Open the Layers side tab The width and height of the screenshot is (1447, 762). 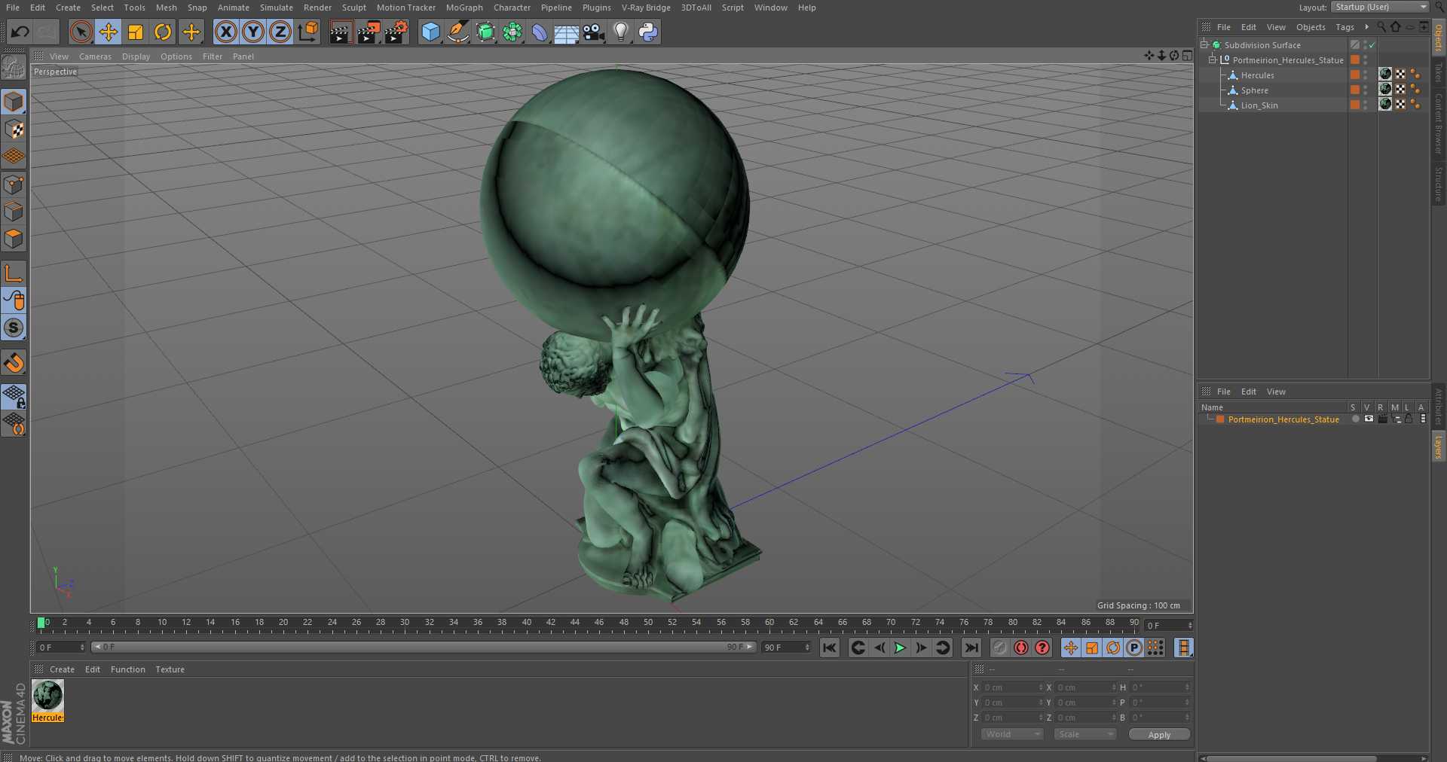pos(1439,447)
